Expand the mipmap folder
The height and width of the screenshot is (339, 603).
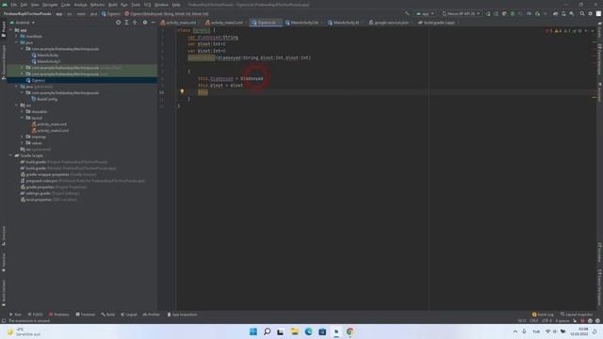pos(23,137)
